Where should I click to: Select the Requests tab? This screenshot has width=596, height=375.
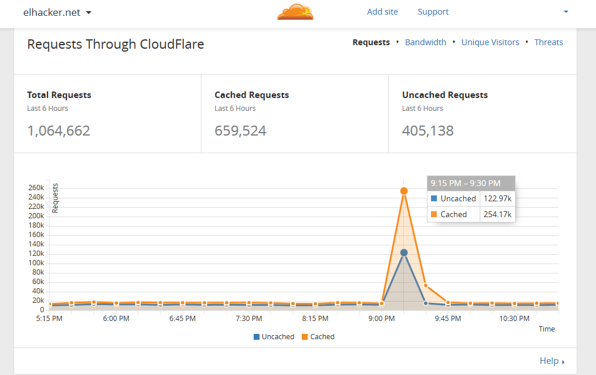(371, 42)
